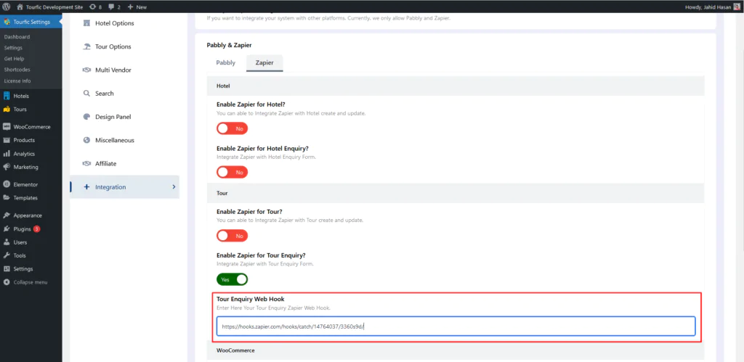Switch to the Pabbly tab
This screenshot has width=744, height=362.
[225, 62]
